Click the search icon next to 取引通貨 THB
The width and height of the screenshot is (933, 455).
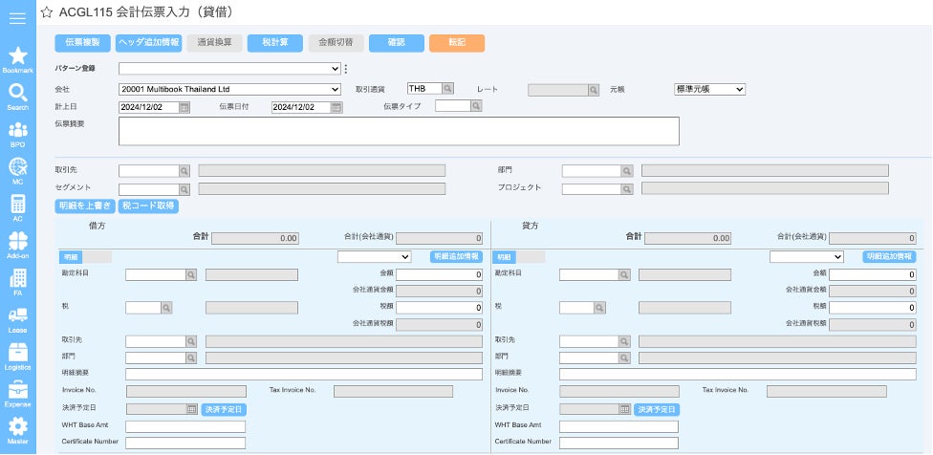[448, 89]
